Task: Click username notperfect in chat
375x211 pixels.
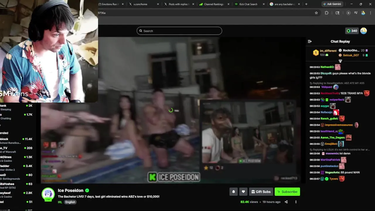Action: [336, 100]
